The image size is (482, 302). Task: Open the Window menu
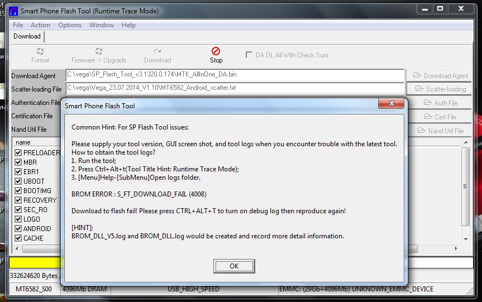click(x=102, y=25)
